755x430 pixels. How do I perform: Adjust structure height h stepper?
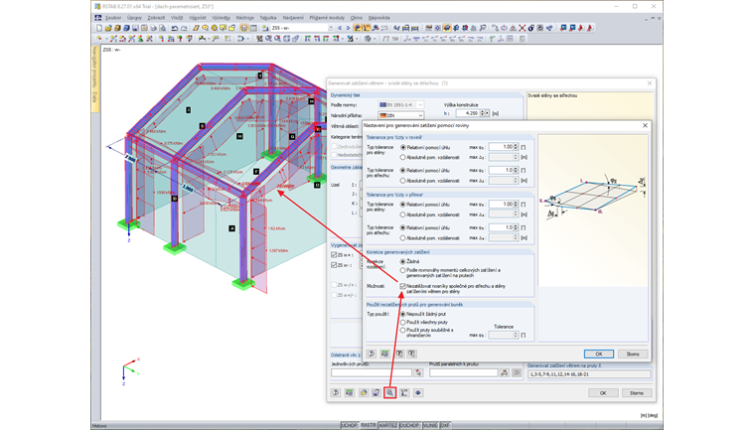(482, 113)
